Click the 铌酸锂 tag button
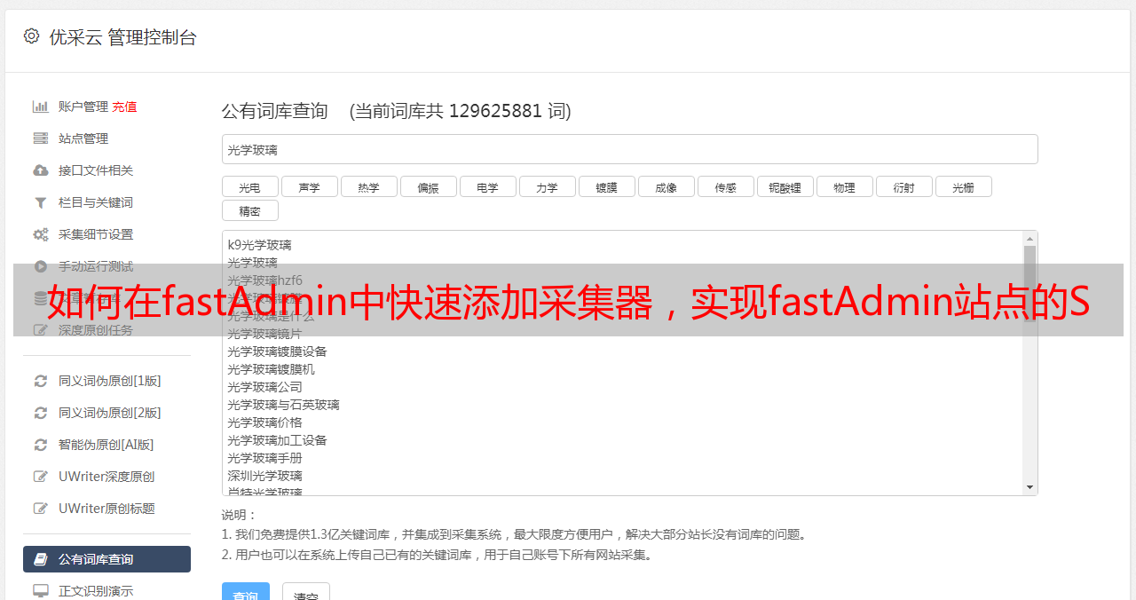Image resolution: width=1136 pixels, height=600 pixels. click(785, 186)
